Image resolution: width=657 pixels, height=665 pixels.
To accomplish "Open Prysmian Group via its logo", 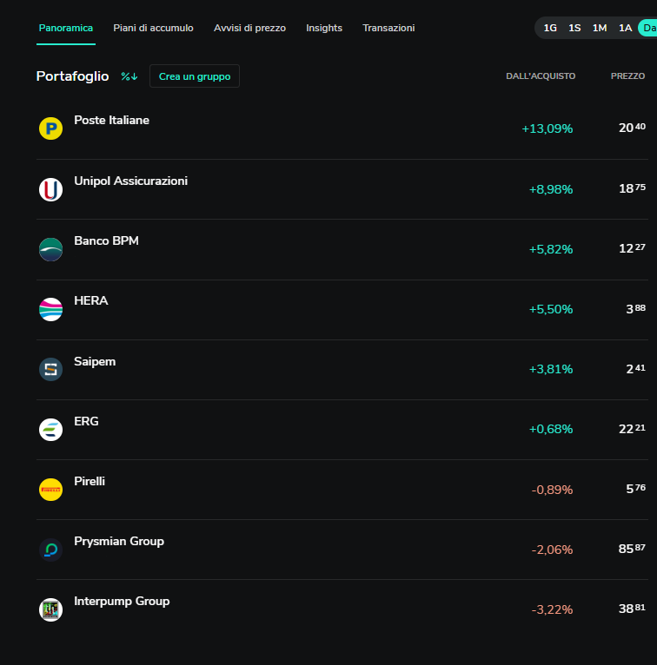I will point(50,550).
